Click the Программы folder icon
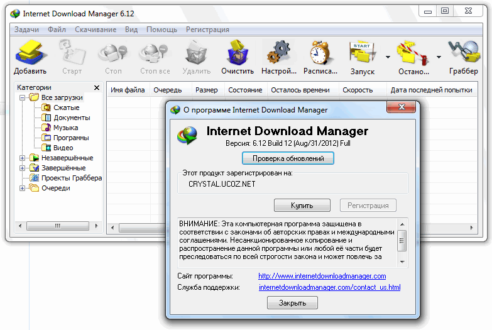 (46, 138)
